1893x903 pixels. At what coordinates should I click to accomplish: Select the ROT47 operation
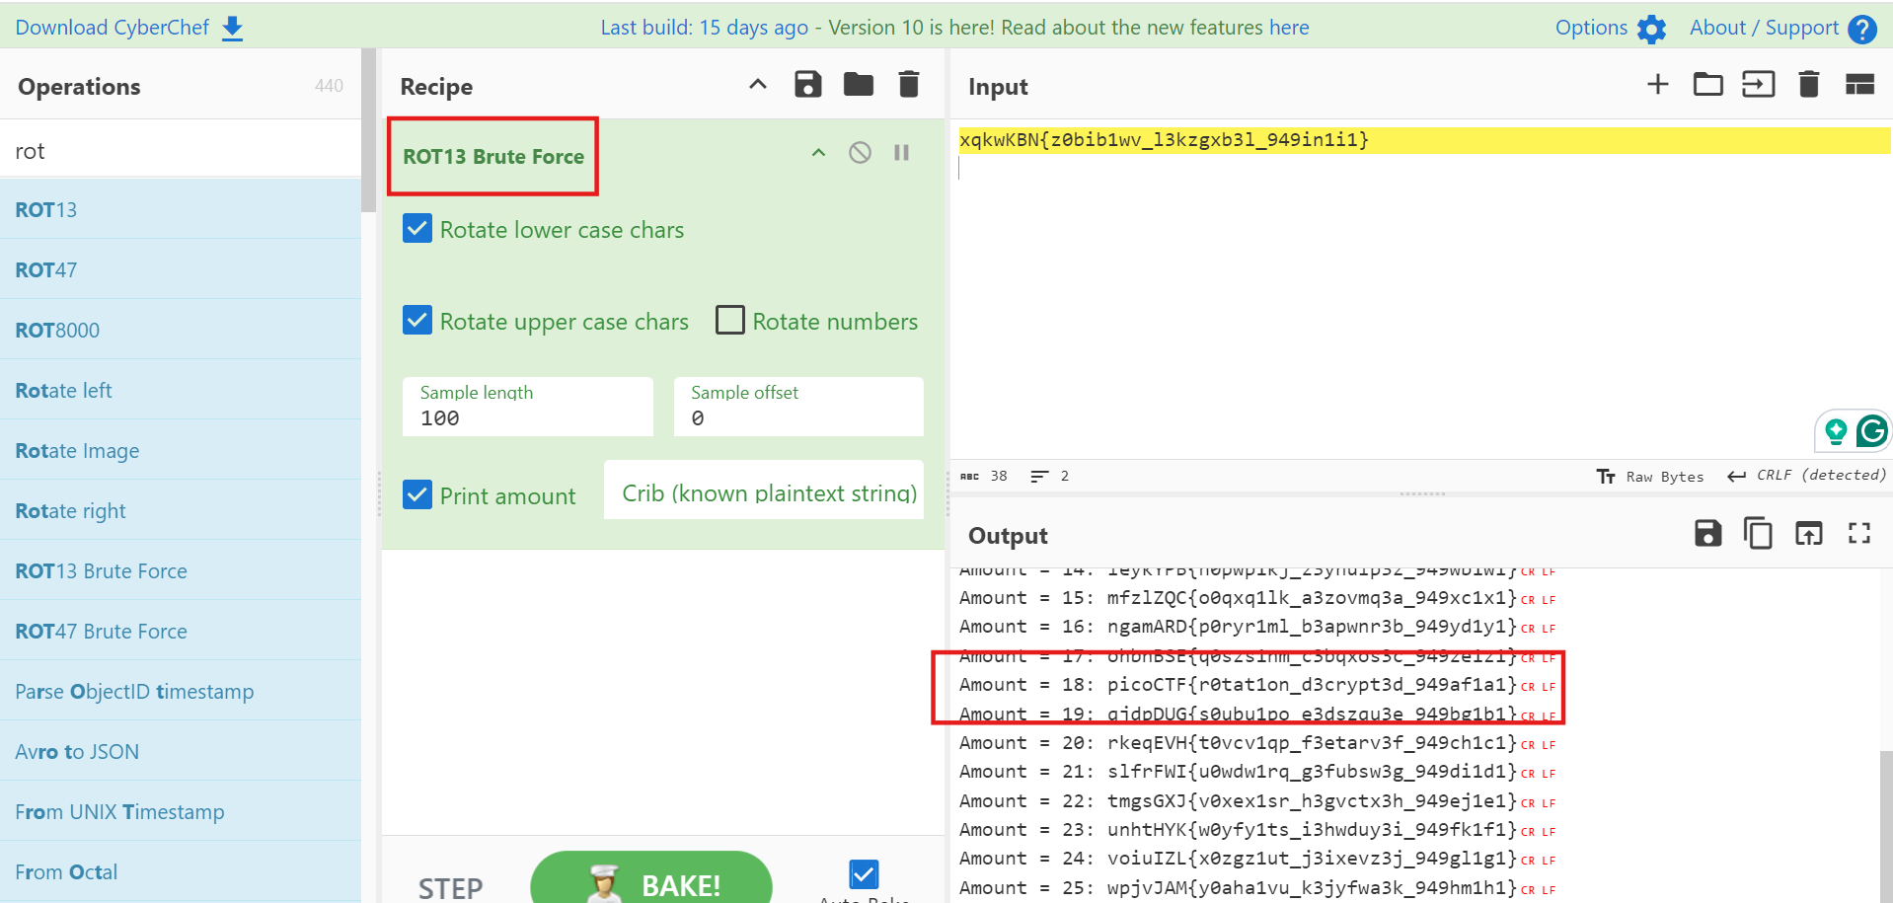tap(181, 269)
